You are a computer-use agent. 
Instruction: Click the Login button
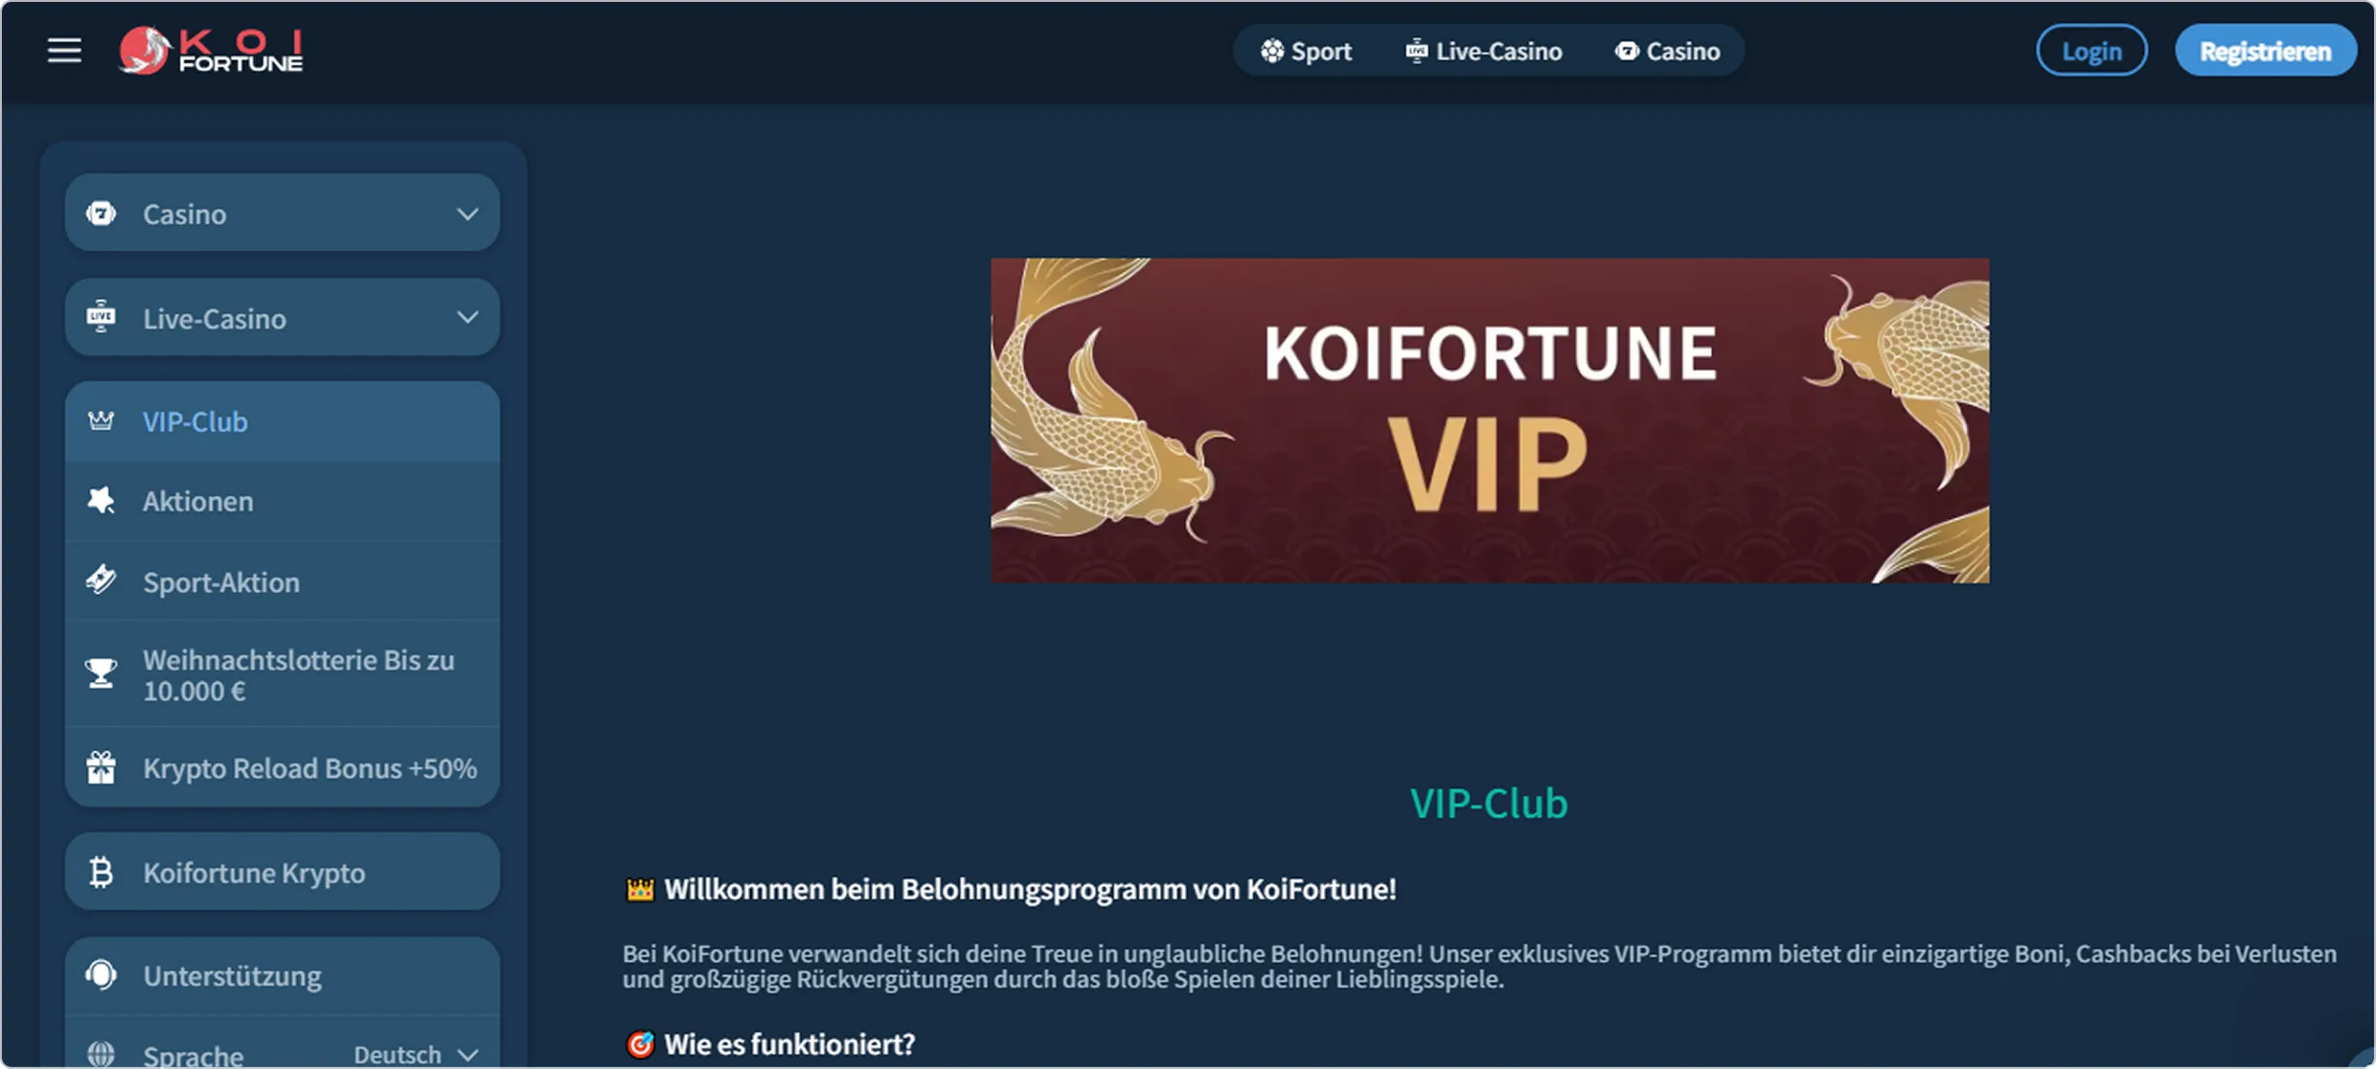(x=2091, y=51)
